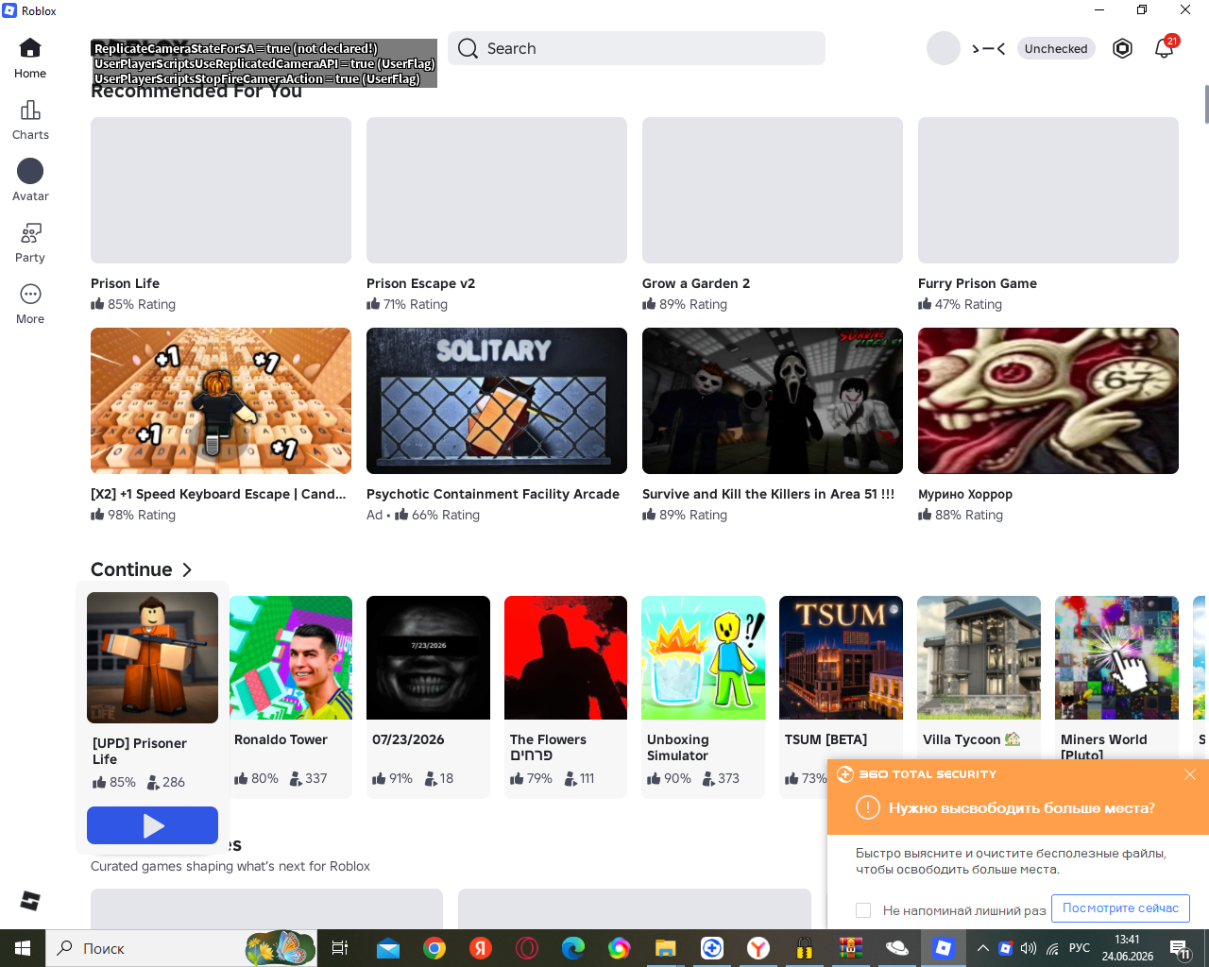Open the Unboxing Simulator thumbnail
The image size is (1209, 967).
tap(703, 657)
